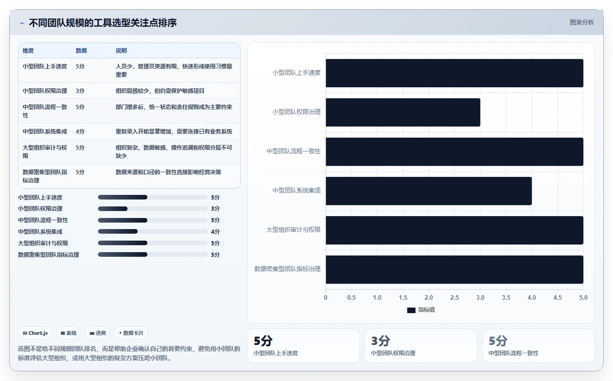Click the progress bar for 中型团队系统集成
This screenshot has height=381, width=613.
pos(152,232)
